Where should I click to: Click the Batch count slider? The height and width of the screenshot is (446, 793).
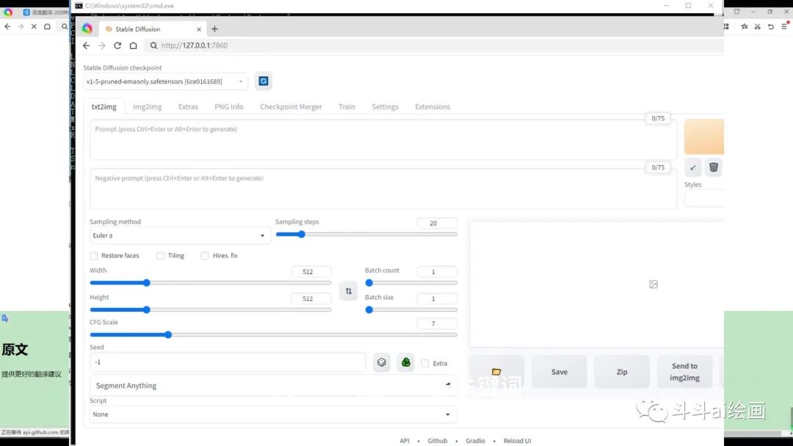pyautogui.click(x=411, y=283)
